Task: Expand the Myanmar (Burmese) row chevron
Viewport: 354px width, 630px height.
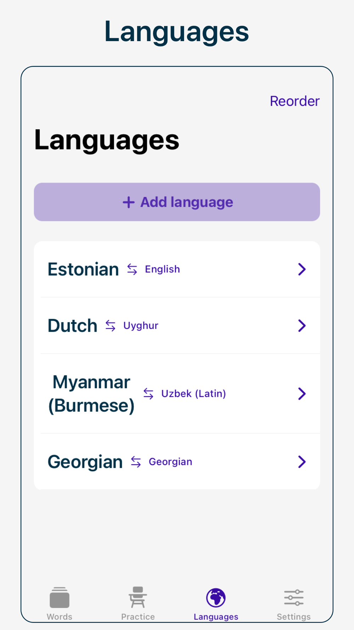Action: click(x=302, y=394)
